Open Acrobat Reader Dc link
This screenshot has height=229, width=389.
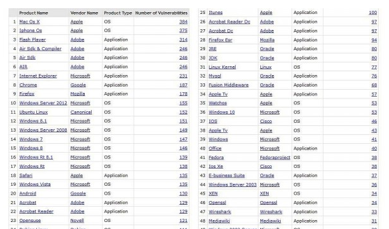(229, 22)
